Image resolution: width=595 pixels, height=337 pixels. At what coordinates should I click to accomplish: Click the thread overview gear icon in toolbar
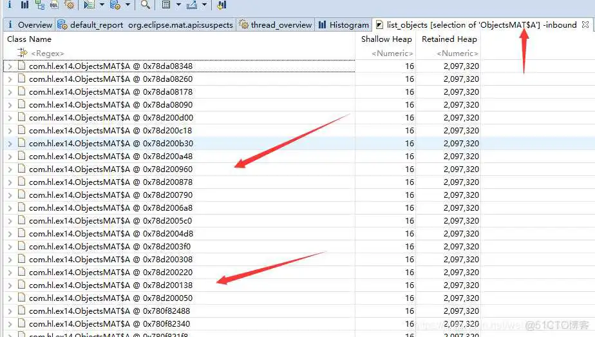(x=69, y=5)
